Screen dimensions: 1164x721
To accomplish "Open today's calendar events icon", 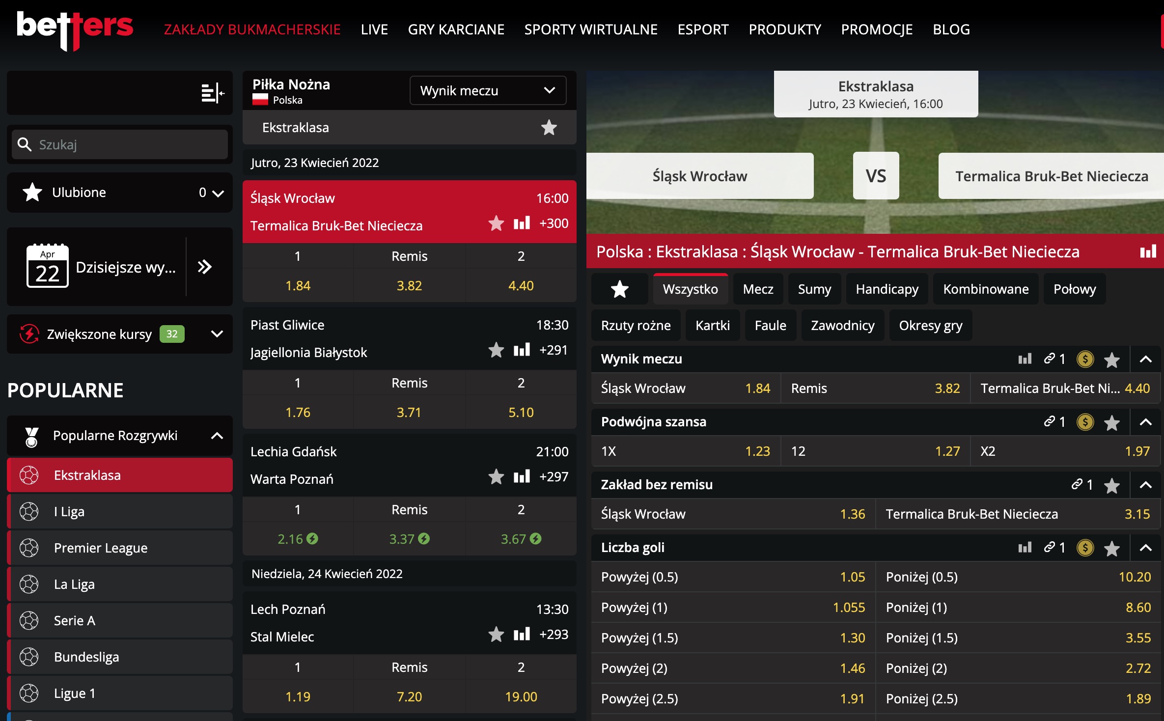I will coord(47,267).
